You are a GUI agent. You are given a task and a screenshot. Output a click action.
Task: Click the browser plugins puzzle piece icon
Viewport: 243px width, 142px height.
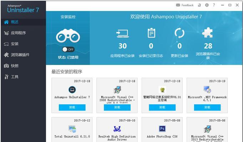click(x=208, y=33)
